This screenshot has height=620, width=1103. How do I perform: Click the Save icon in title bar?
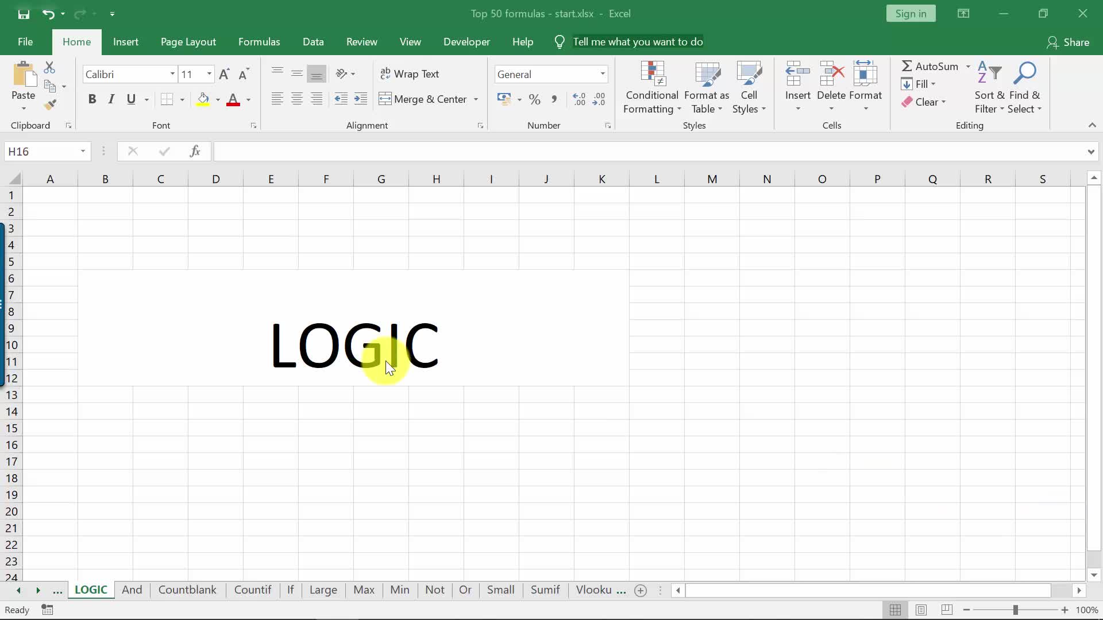pos(24,14)
